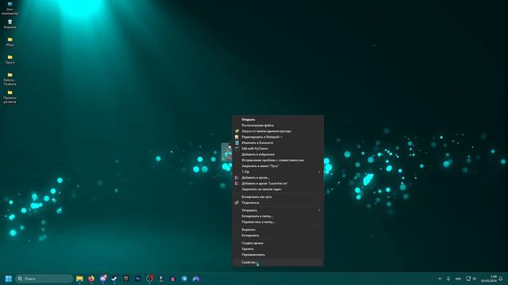Screen dimensions: 508x285
Task: Open Telegram from the taskbar
Action: [184, 279]
